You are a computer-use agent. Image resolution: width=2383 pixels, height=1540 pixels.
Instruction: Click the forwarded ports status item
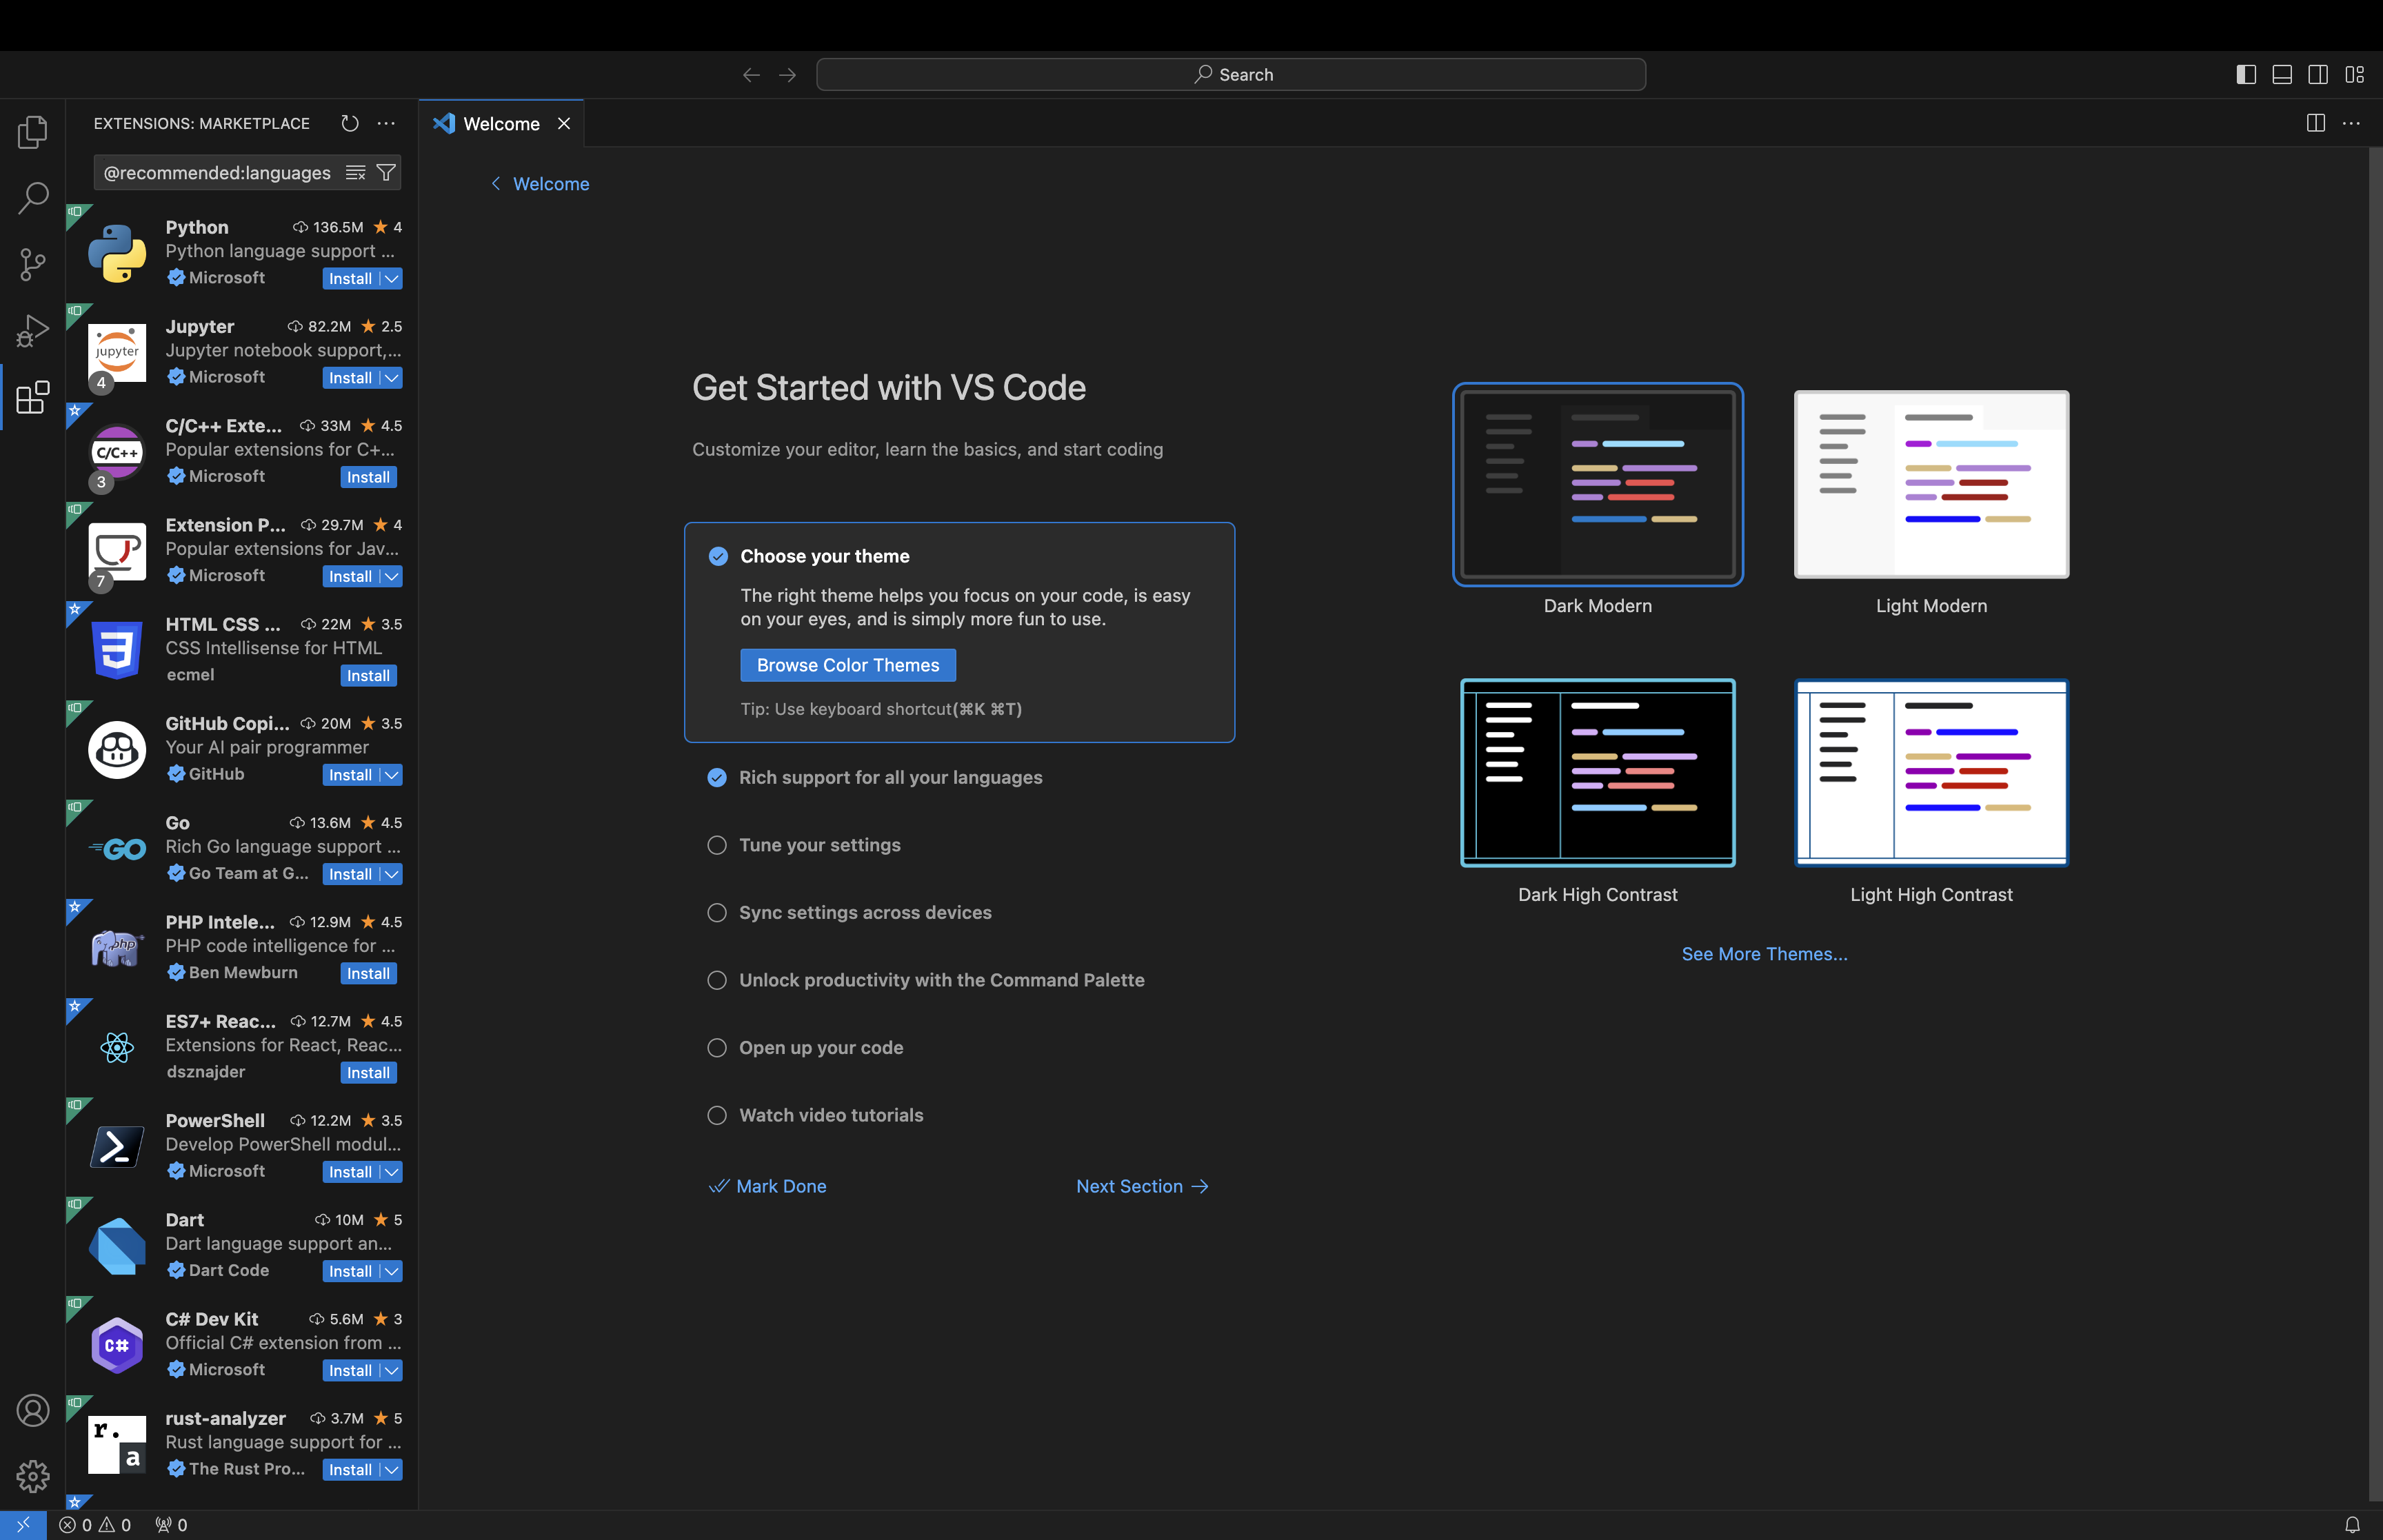(x=171, y=1525)
